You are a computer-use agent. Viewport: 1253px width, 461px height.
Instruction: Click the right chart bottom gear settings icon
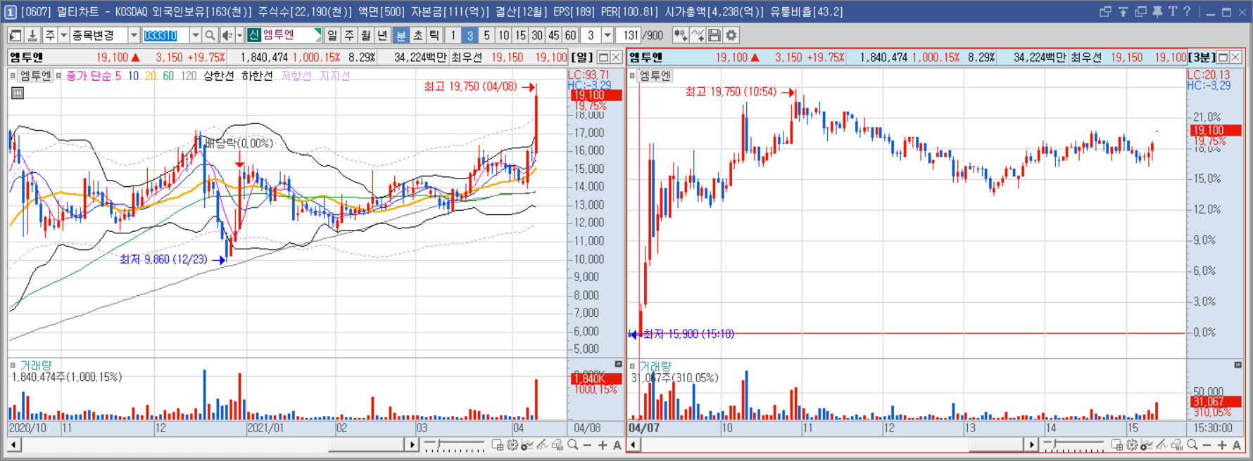click(x=1132, y=445)
